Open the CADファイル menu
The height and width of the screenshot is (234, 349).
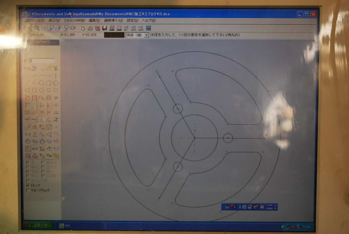(x=34, y=21)
